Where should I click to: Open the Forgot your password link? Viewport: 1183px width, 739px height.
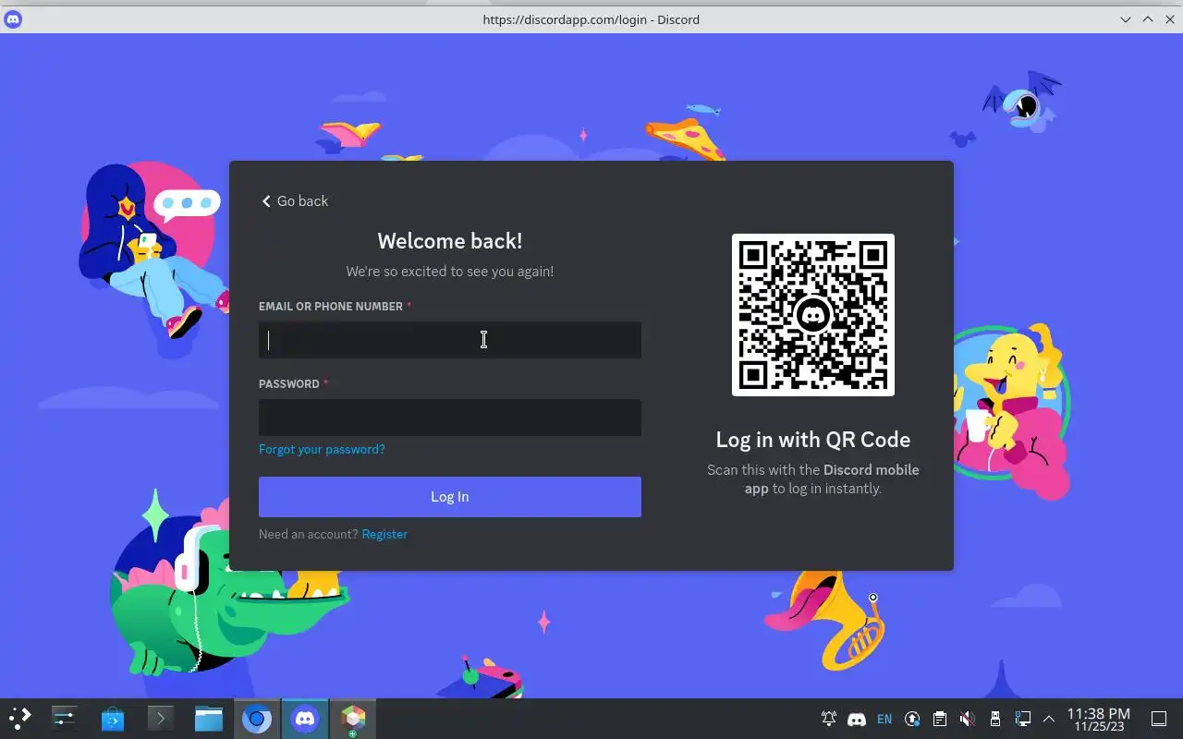click(x=322, y=449)
